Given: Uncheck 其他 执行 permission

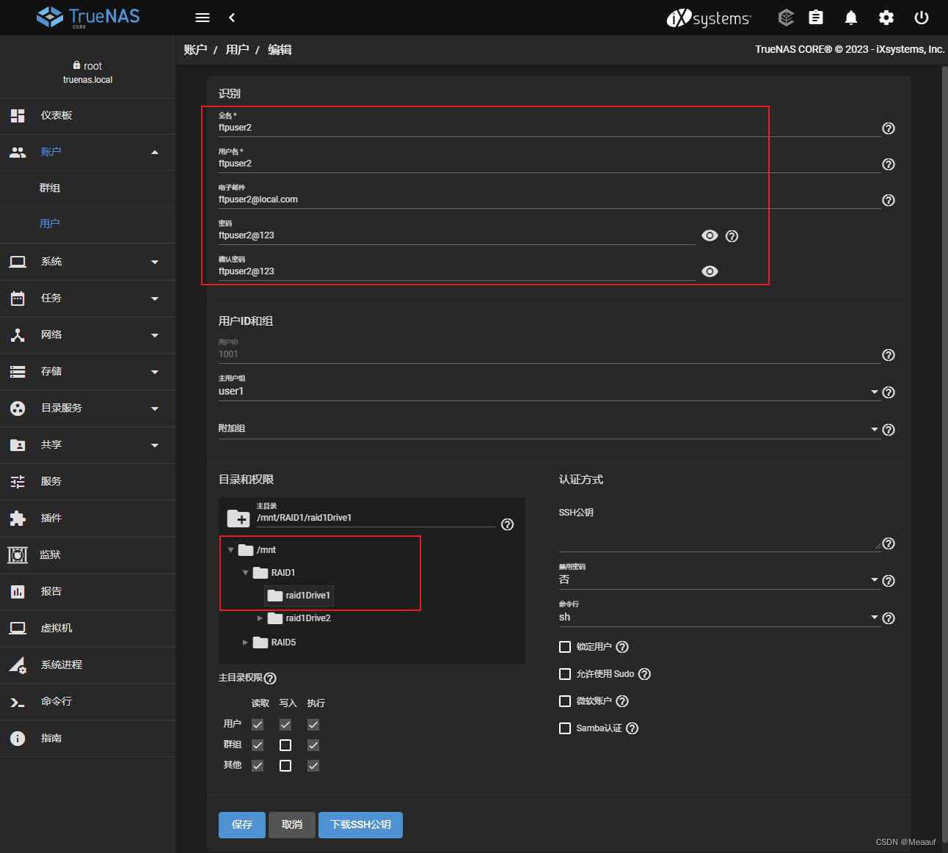Looking at the screenshot, I should (313, 766).
